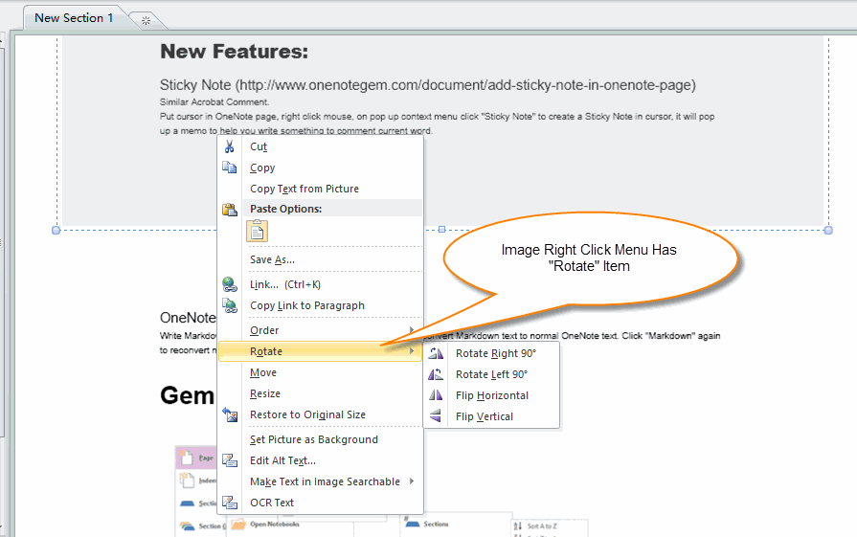The image size is (857, 537).
Task: Choose Copy Text from Picture
Action: coord(321,189)
